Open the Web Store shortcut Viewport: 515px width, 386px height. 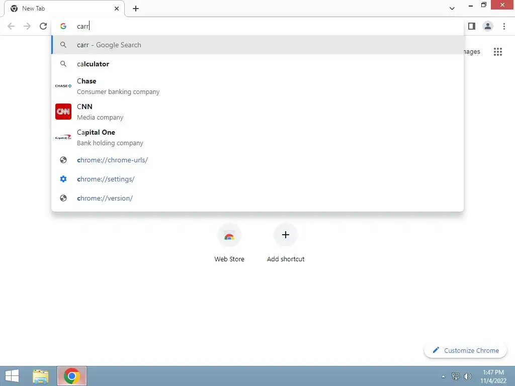[229, 244]
